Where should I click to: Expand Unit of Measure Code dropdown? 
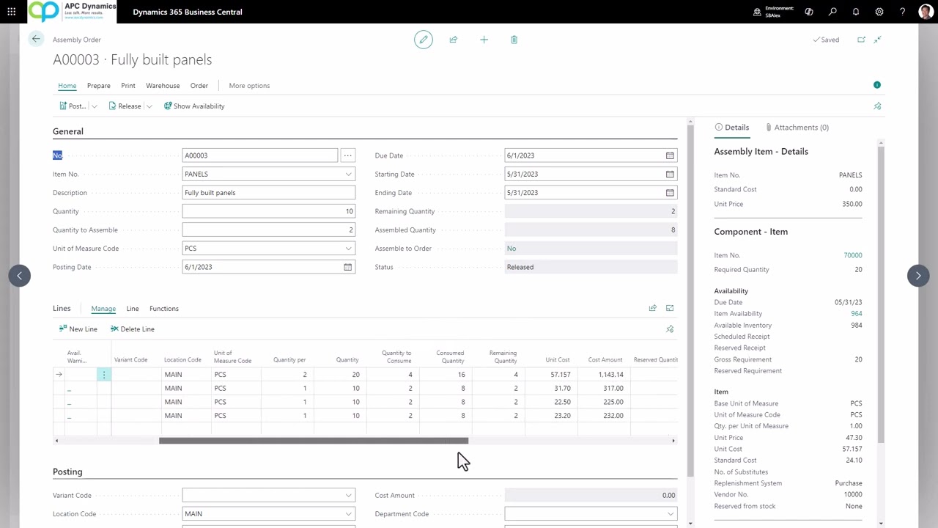click(x=348, y=248)
